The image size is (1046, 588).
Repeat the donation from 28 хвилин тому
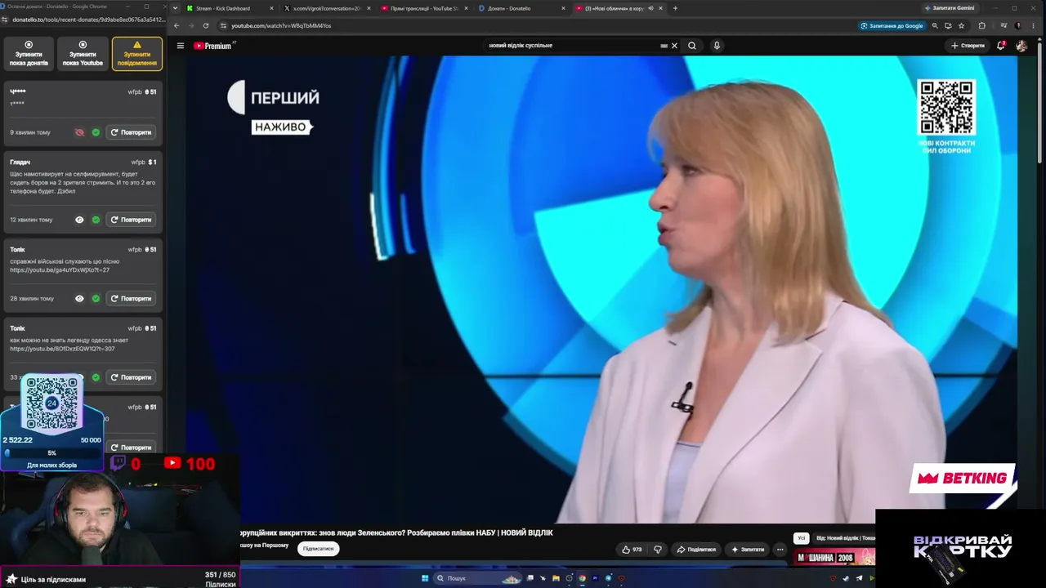coord(131,298)
